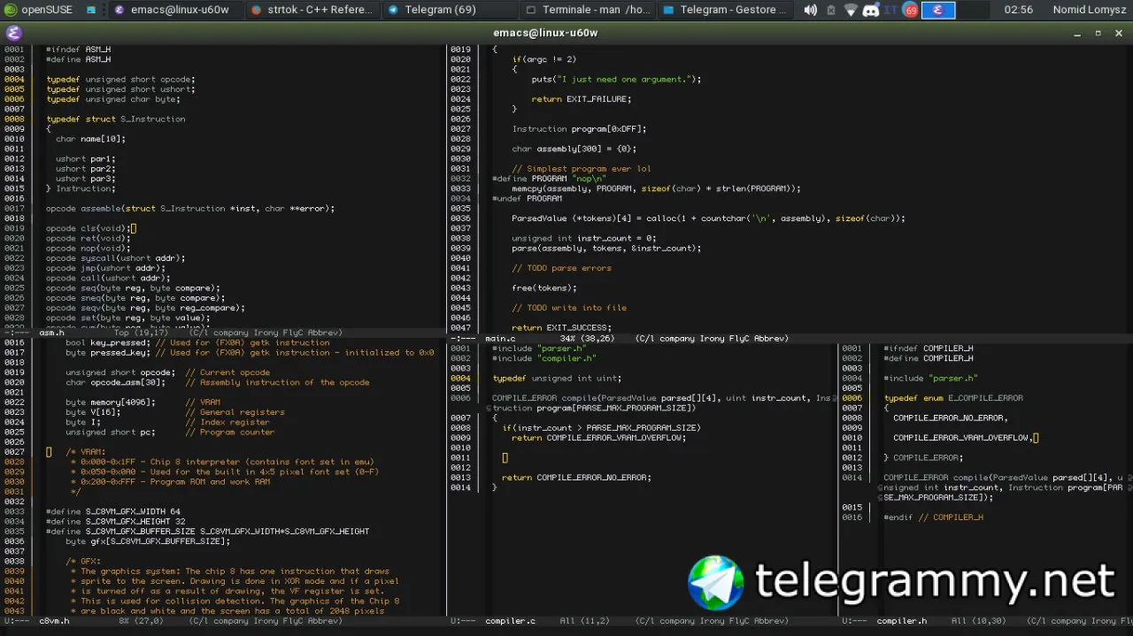1133x636 pixels.
Task: Click the 'typedef struct S_Instruction' line
Action: 116,119
